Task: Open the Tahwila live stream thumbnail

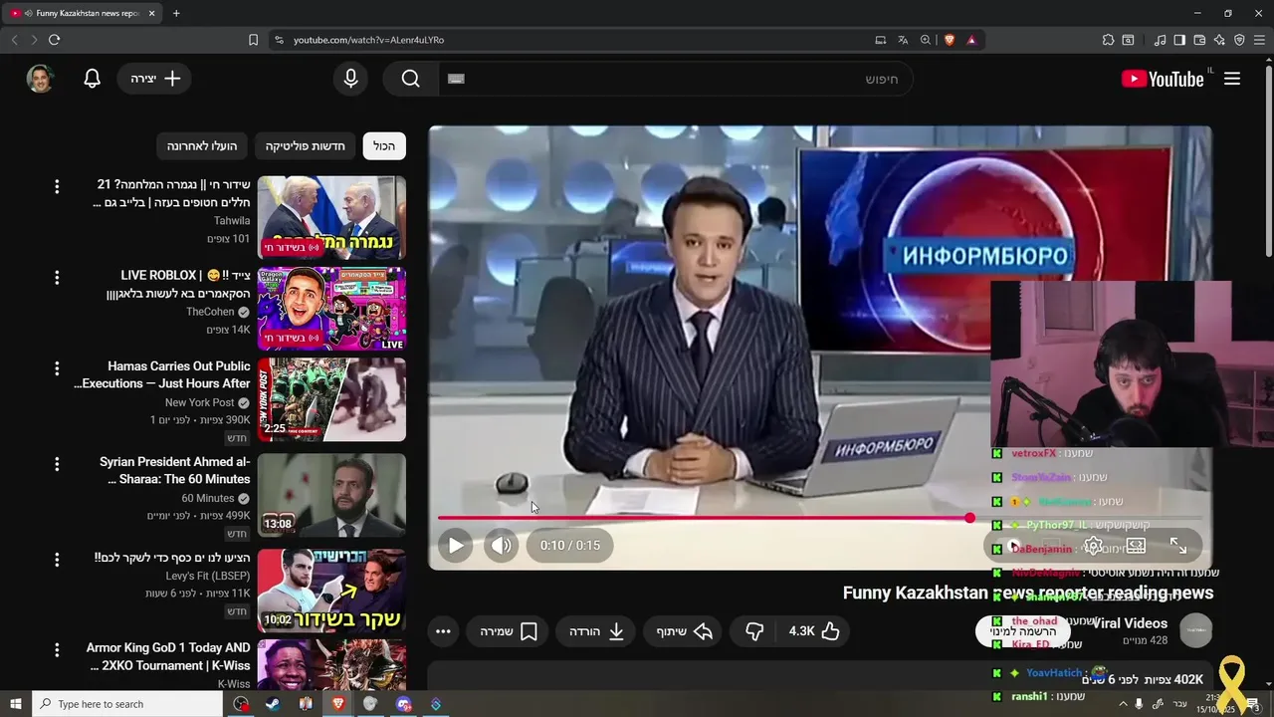Action: pos(331,218)
